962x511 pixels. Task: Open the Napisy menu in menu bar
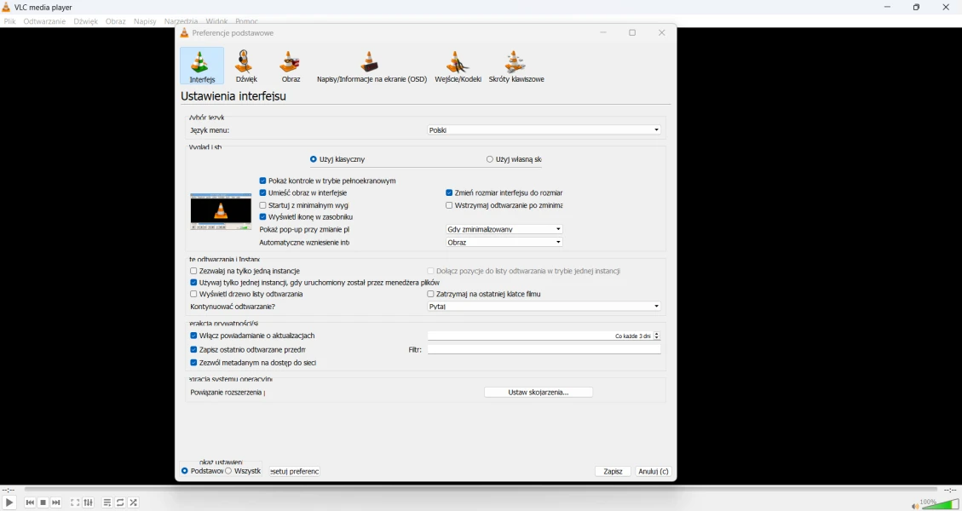click(145, 21)
